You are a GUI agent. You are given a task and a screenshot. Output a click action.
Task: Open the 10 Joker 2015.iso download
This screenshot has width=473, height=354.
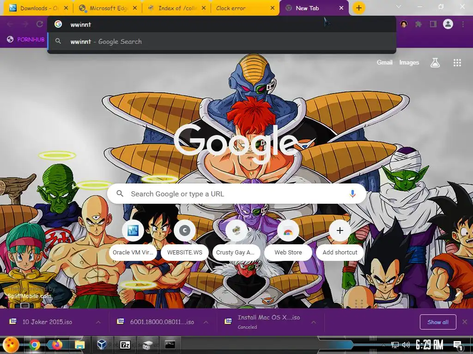(47, 322)
